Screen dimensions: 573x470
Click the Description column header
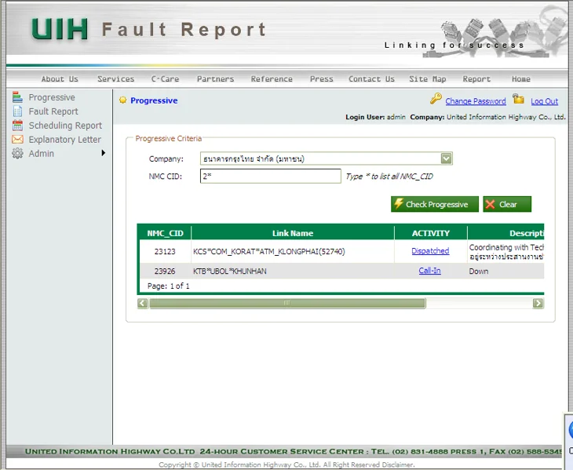point(505,233)
